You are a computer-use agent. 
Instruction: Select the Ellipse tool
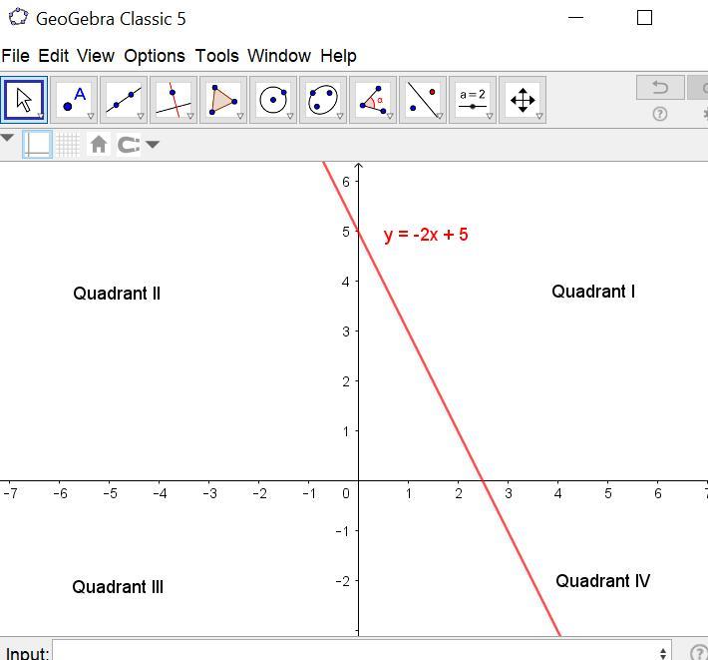coord(323,100)
